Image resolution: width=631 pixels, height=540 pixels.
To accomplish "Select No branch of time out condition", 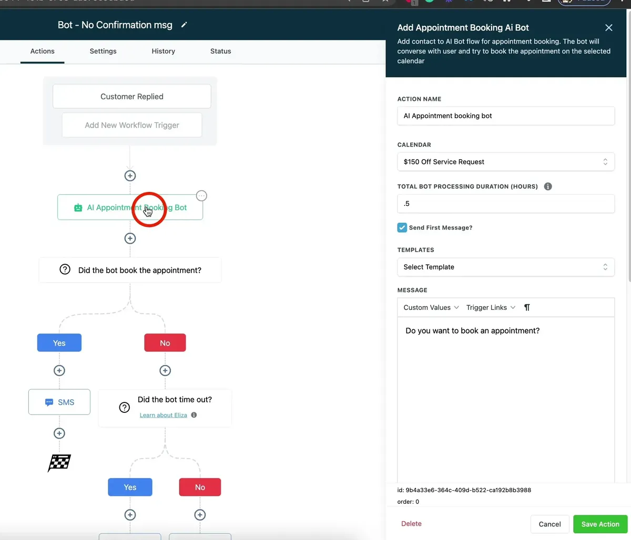I will [200, 487].
